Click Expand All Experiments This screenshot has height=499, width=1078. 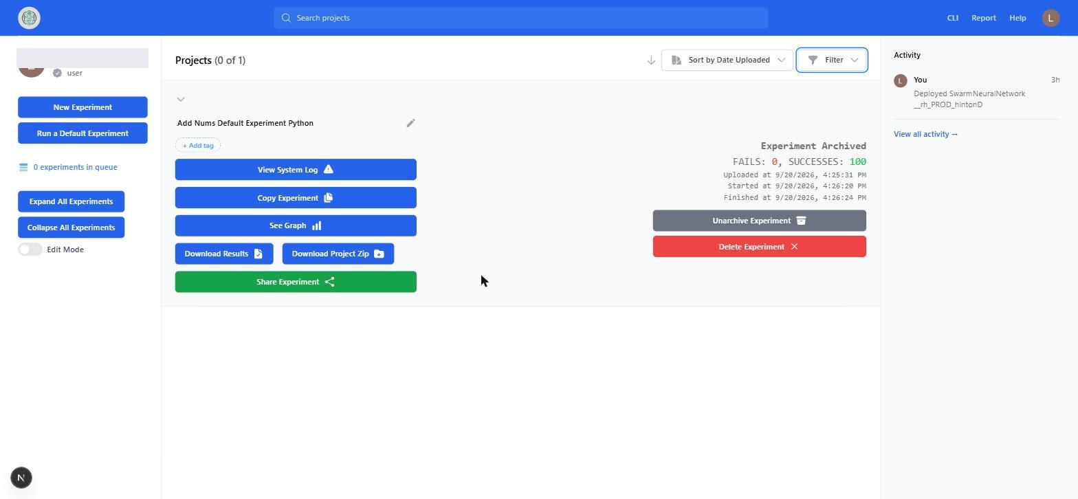71,201
